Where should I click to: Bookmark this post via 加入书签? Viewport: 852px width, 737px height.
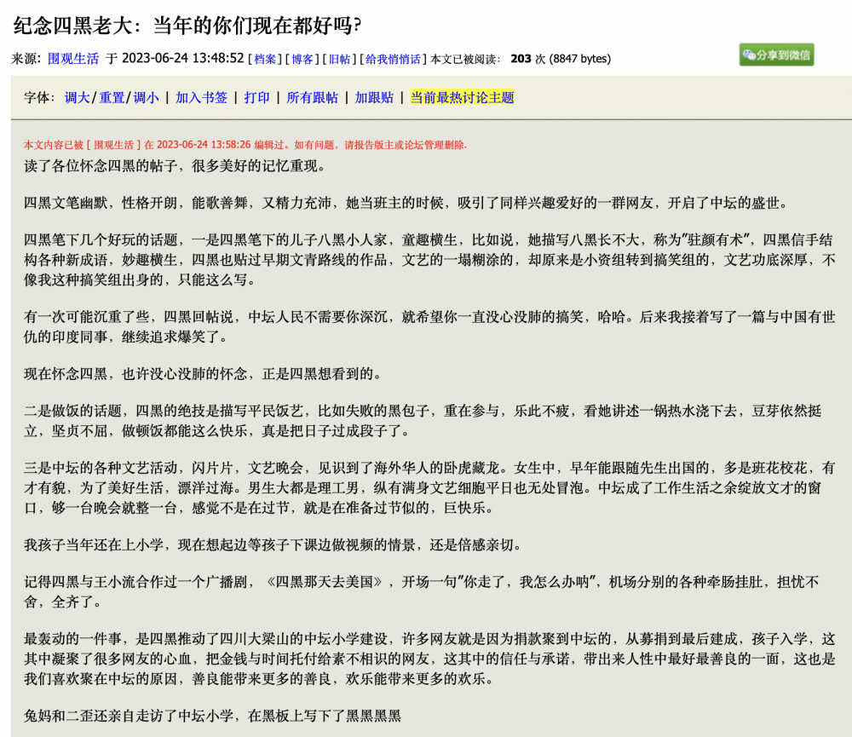[x=201, y=98]
